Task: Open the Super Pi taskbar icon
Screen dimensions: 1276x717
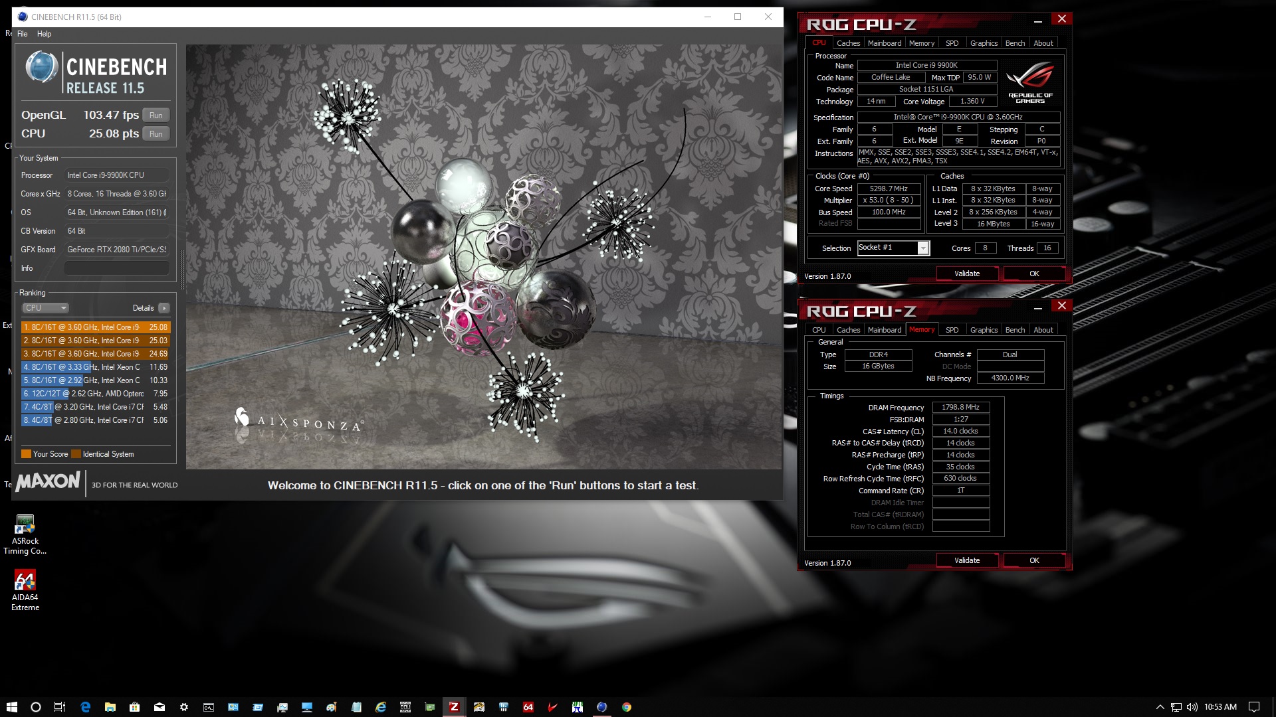Action: pyautogui.click(x=578, y=707)
